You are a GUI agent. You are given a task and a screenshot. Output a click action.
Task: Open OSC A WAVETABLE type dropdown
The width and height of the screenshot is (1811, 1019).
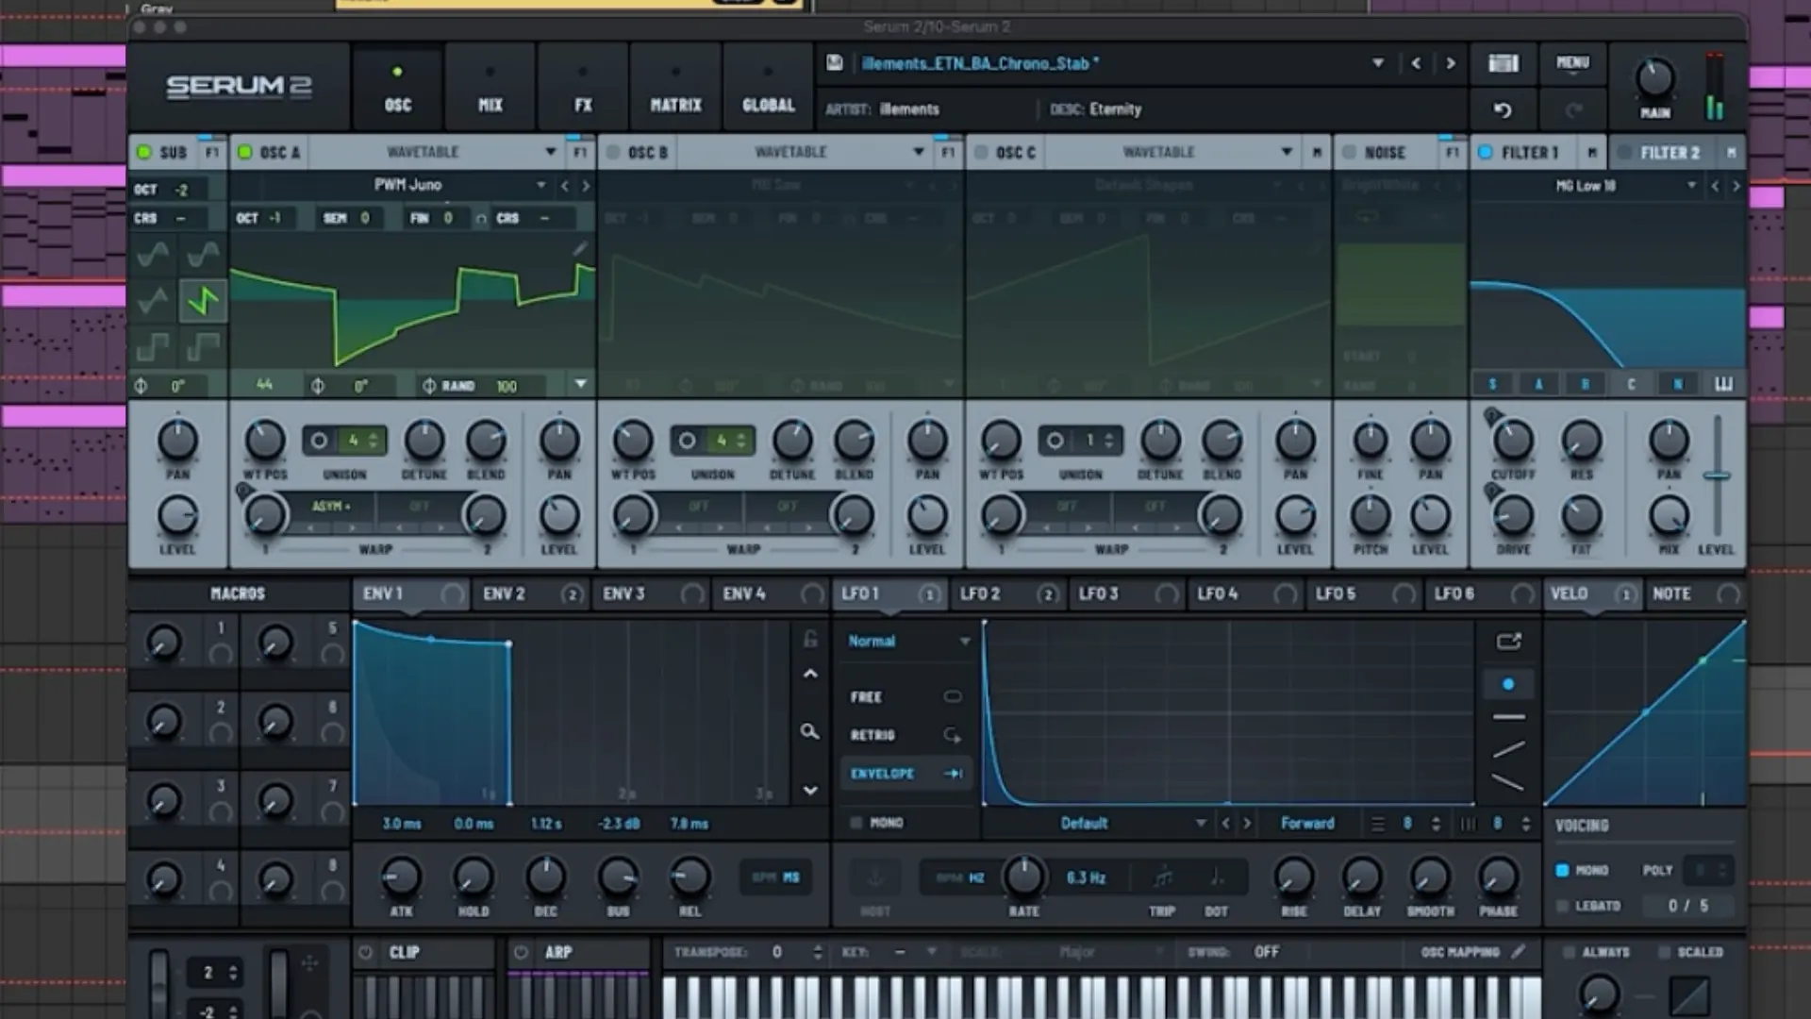pyautogui.click(x=551, y=152)
